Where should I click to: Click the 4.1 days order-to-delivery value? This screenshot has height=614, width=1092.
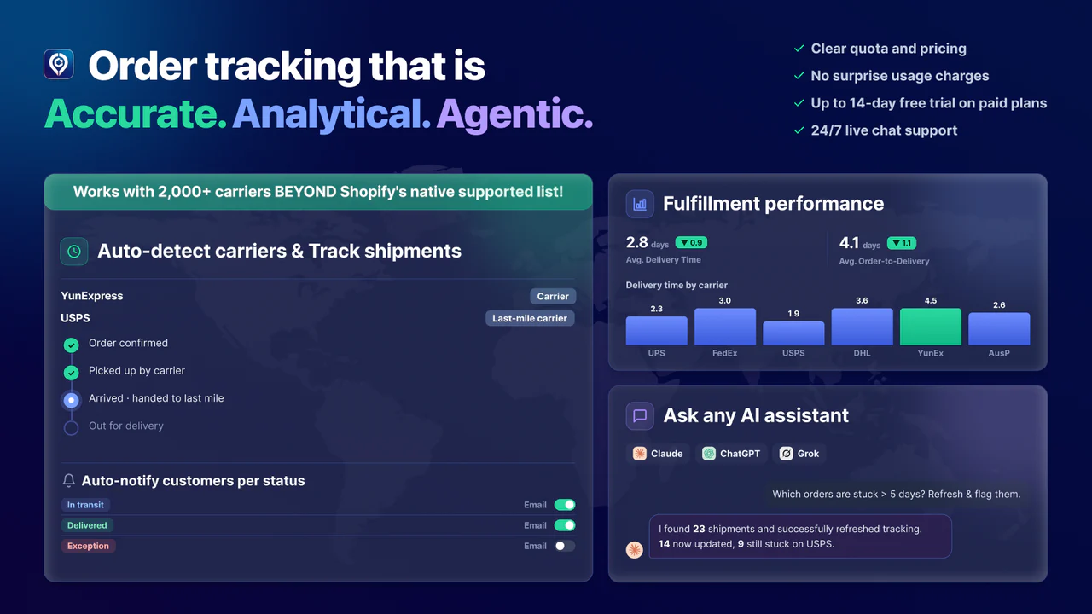[860, 243]
